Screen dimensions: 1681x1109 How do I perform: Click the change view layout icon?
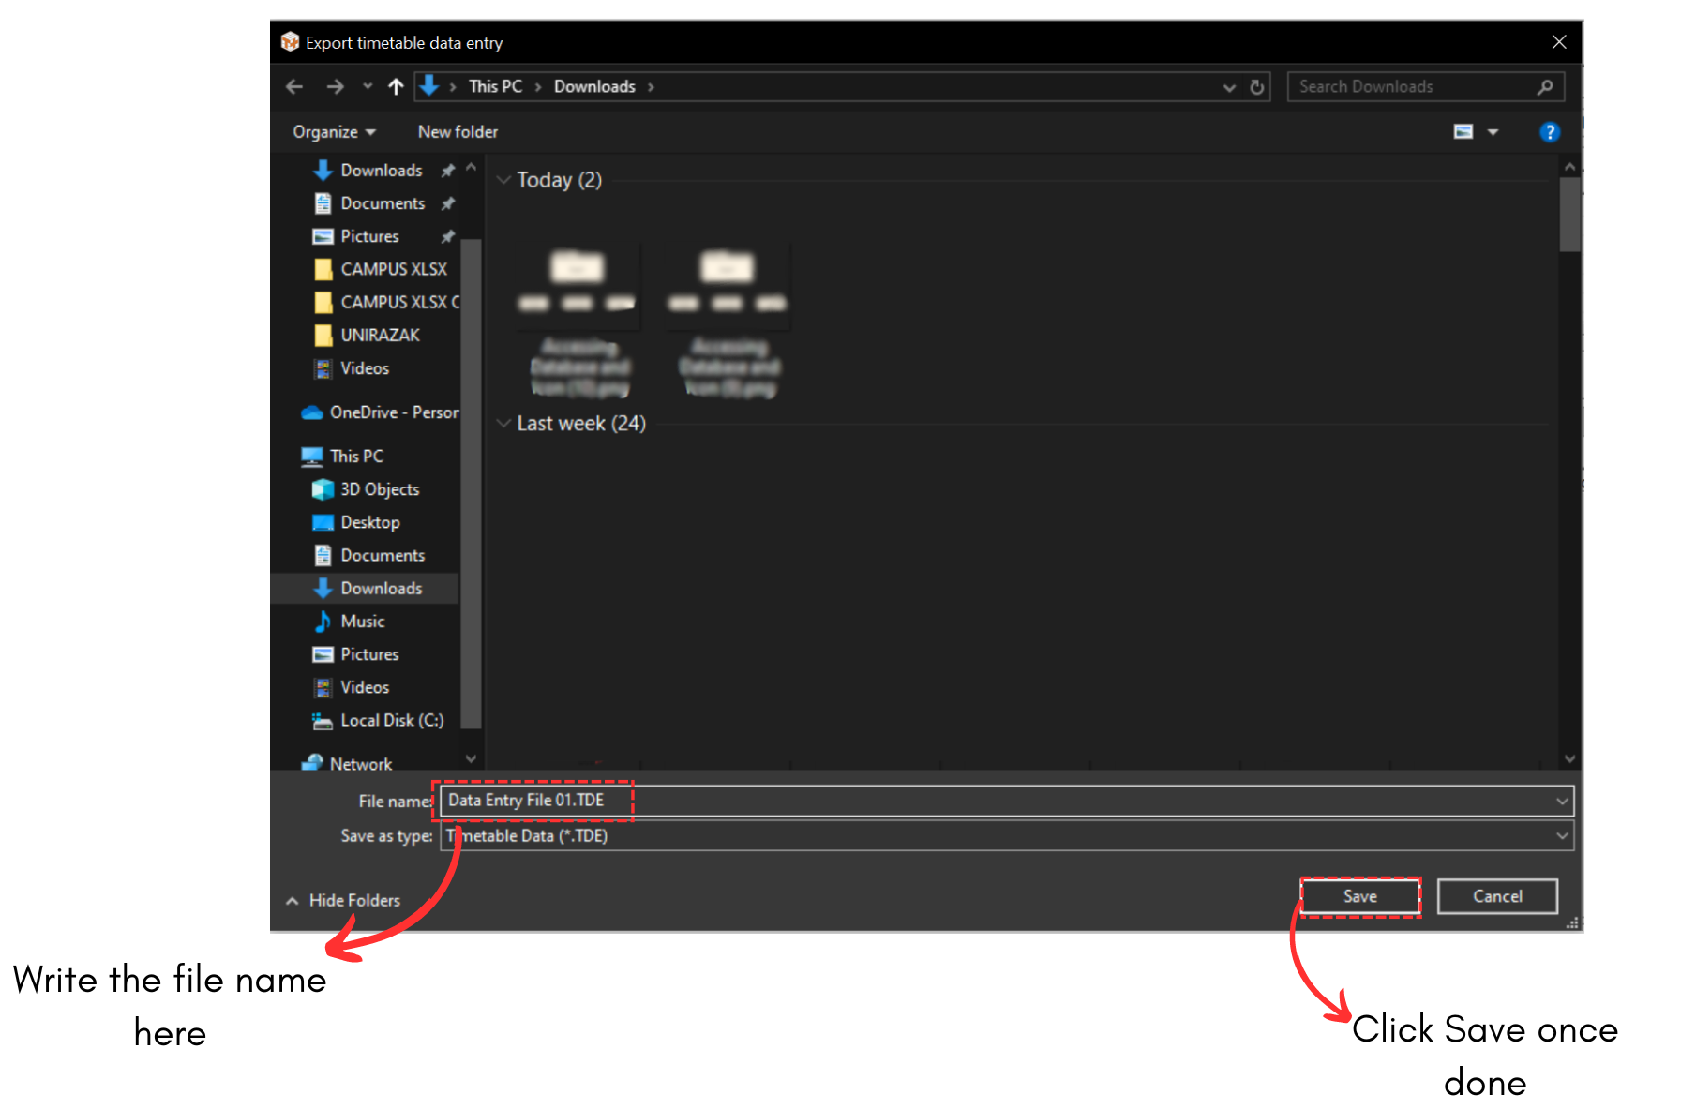(1463, 132)
